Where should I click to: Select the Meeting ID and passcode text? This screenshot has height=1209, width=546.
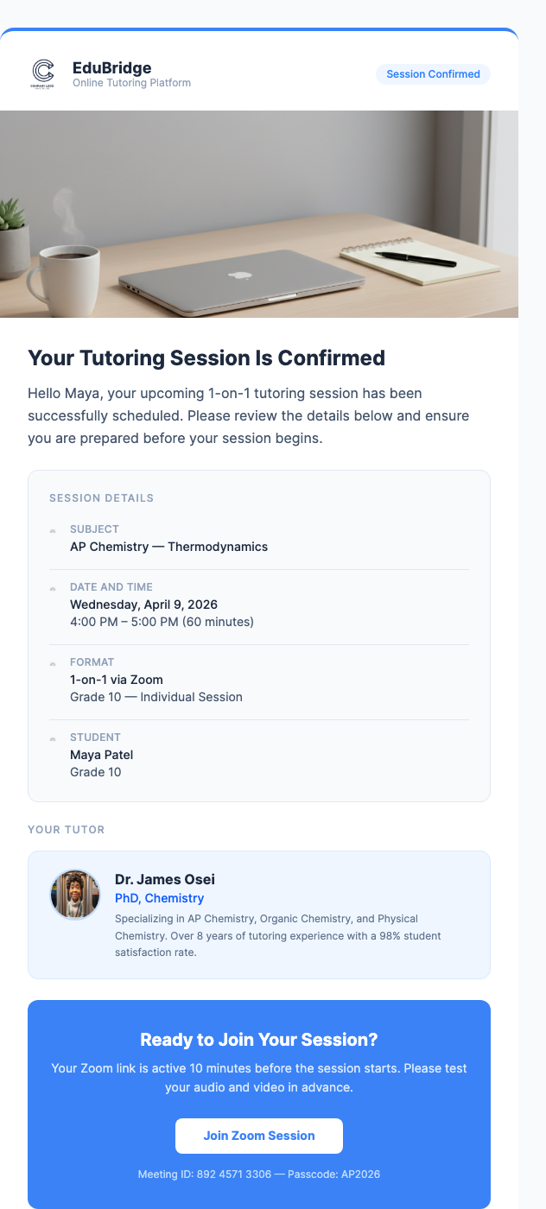point(258,1174)
